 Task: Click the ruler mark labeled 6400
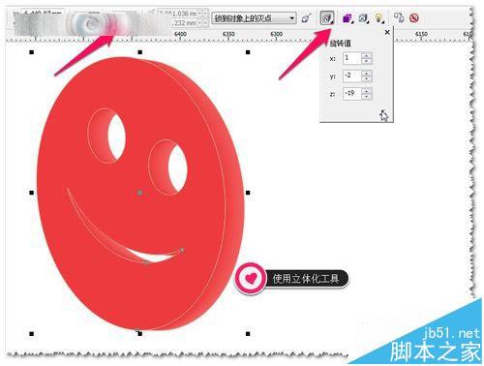point(180,34)
